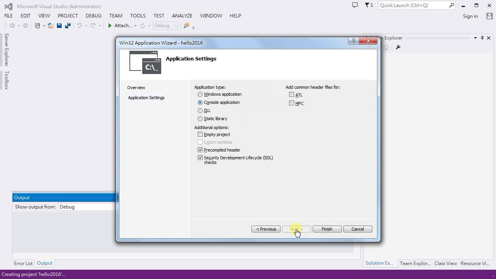The image size is (496, 279).
Task: Click the Quick Launch magnifier icon
Action: click(x=451, y=5)
